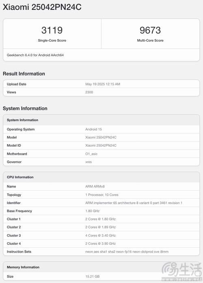Select the multi-core score 9673

(150, 30)
